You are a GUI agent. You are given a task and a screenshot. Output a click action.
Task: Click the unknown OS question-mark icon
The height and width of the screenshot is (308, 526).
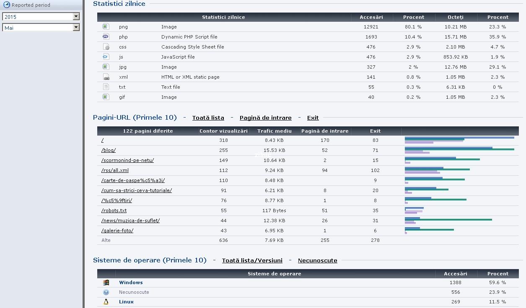tap(106, 292)
